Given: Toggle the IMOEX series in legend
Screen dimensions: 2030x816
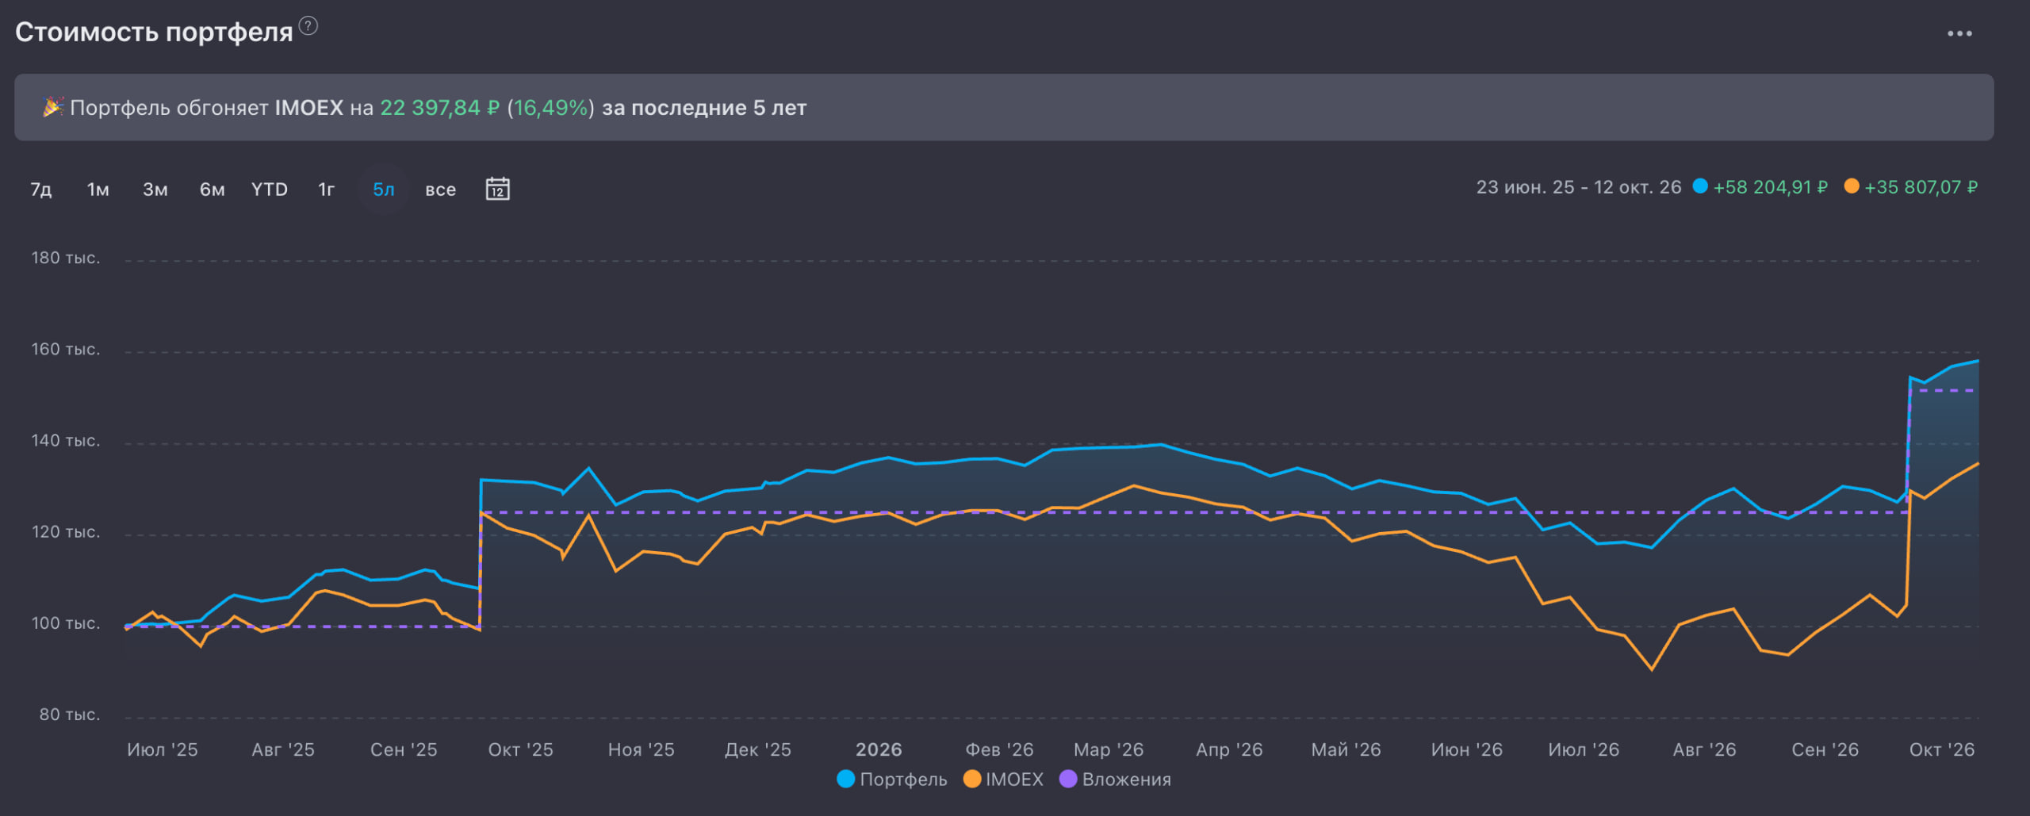Looking at the screenshot, I should tap(1004, 780).
